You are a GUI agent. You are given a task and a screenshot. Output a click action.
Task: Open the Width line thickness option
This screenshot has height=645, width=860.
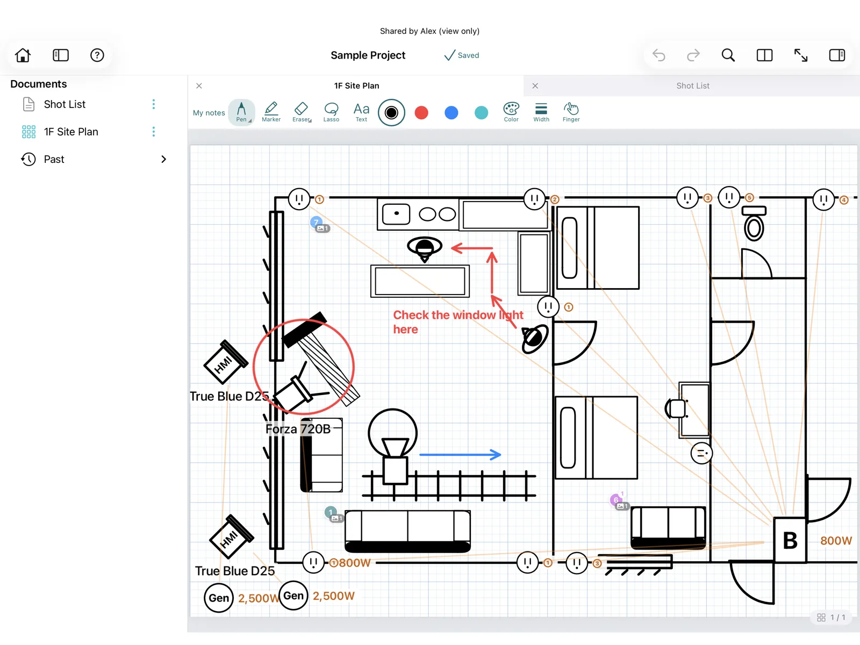541,112
